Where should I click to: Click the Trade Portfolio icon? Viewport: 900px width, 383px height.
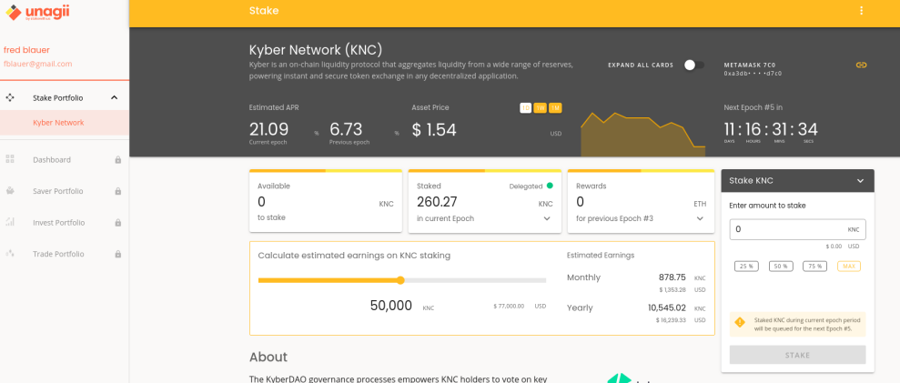(x=10, y=254)
